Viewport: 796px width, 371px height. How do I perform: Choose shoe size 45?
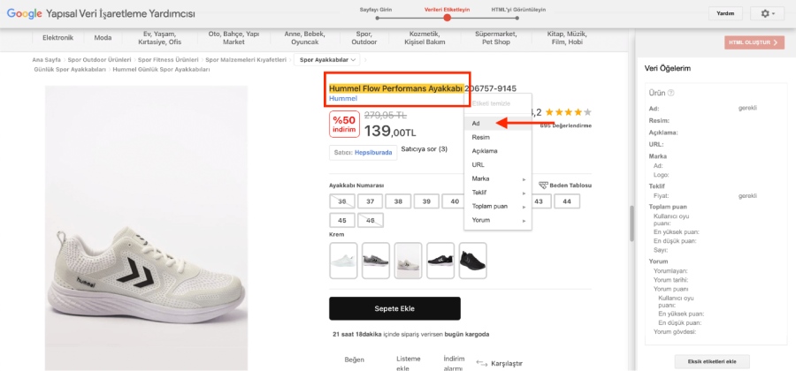coord(341,219)
